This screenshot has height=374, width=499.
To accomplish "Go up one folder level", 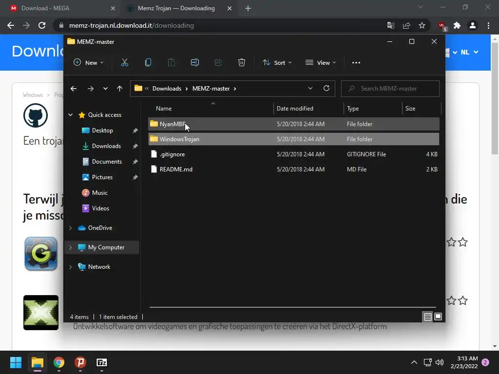I will pos(120,89).
